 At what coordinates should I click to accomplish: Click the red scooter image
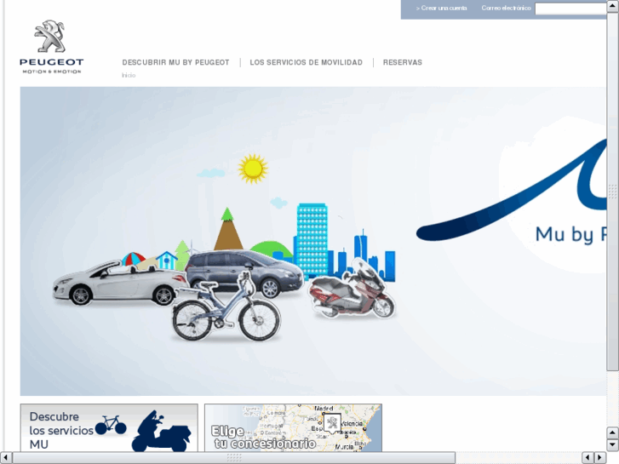coord(352,289)
